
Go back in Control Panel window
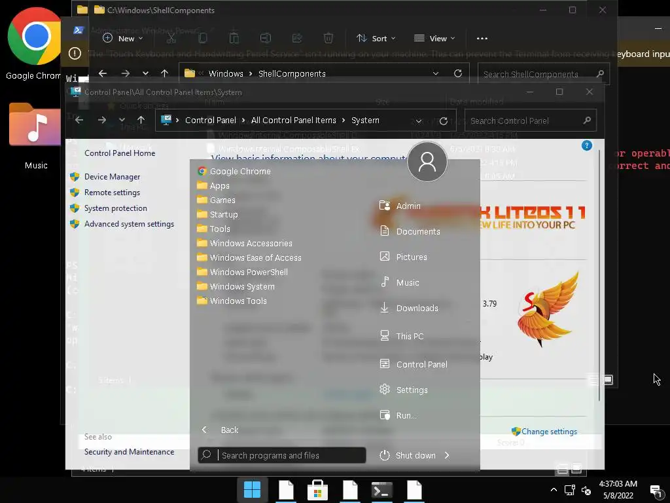(79, 121)
